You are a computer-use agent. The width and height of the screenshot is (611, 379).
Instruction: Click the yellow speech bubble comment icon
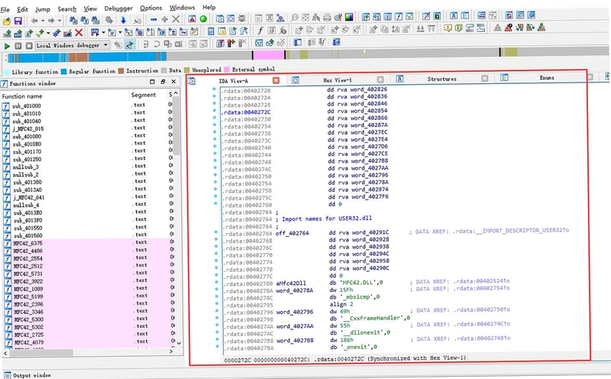[448, 28]
